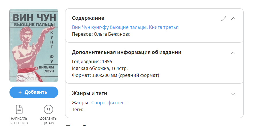Collapse the Дополнительная информация об издании chevron

click(x=233, y=53)
